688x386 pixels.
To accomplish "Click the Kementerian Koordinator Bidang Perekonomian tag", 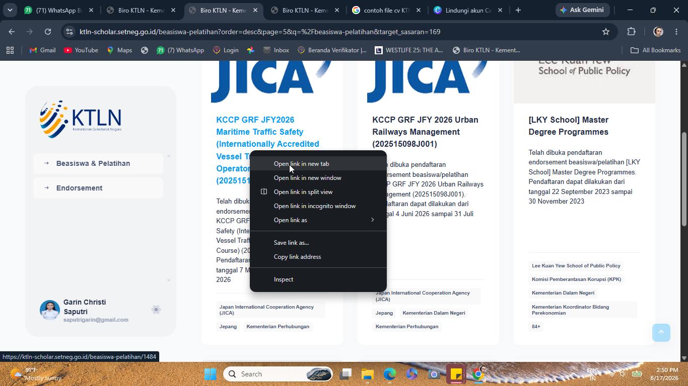I will 582,310.
